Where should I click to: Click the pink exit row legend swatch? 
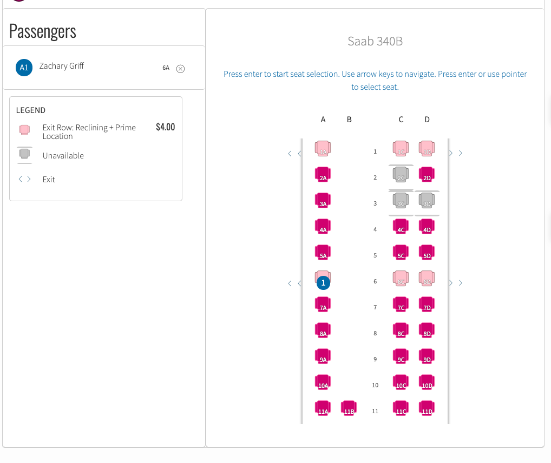click(24, 130)
